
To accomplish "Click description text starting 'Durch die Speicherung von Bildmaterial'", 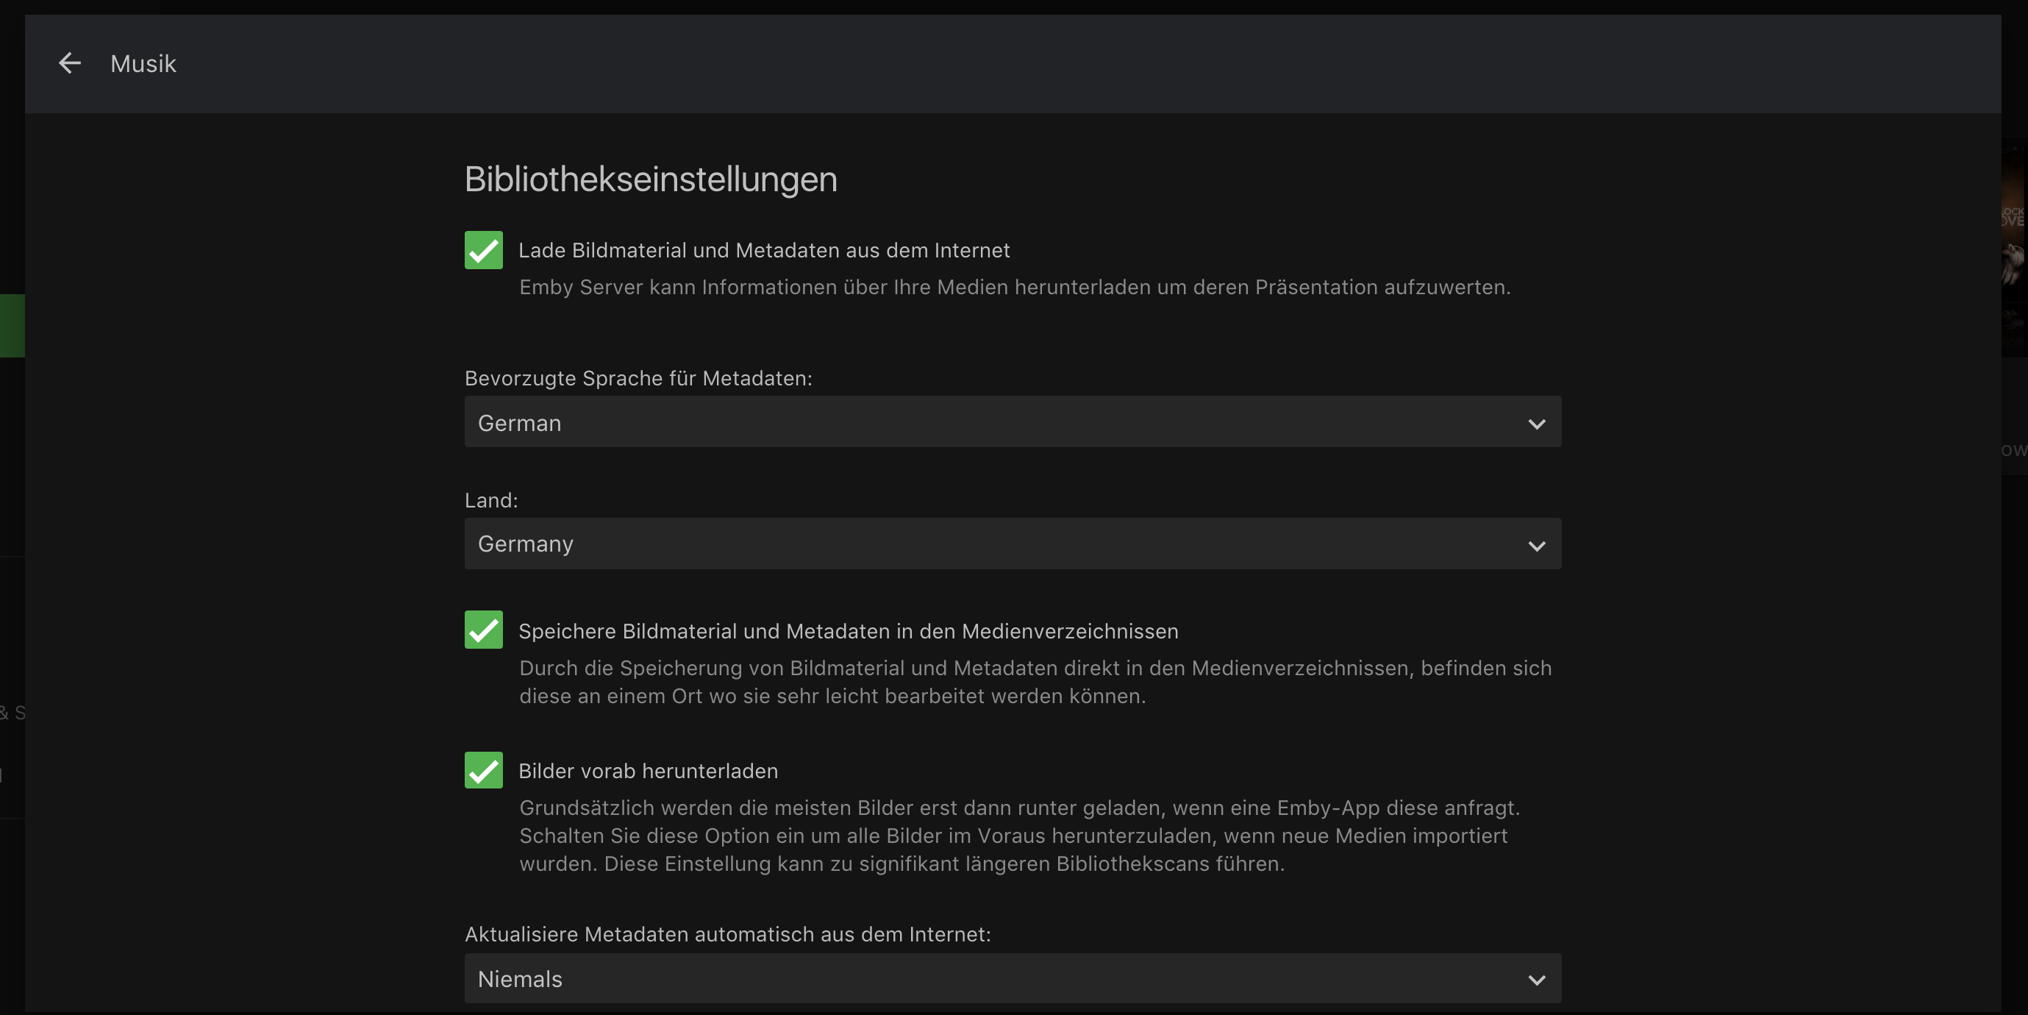I will click(x=1035, y=682).
